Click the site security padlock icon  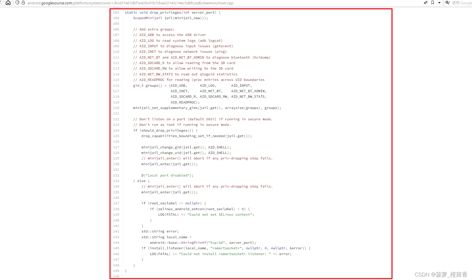[x=23, y=3]
